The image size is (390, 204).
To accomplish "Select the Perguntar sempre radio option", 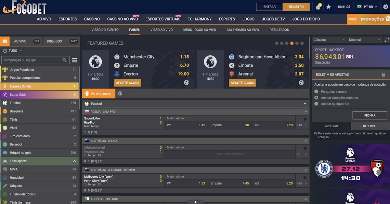I will (316, 92).
